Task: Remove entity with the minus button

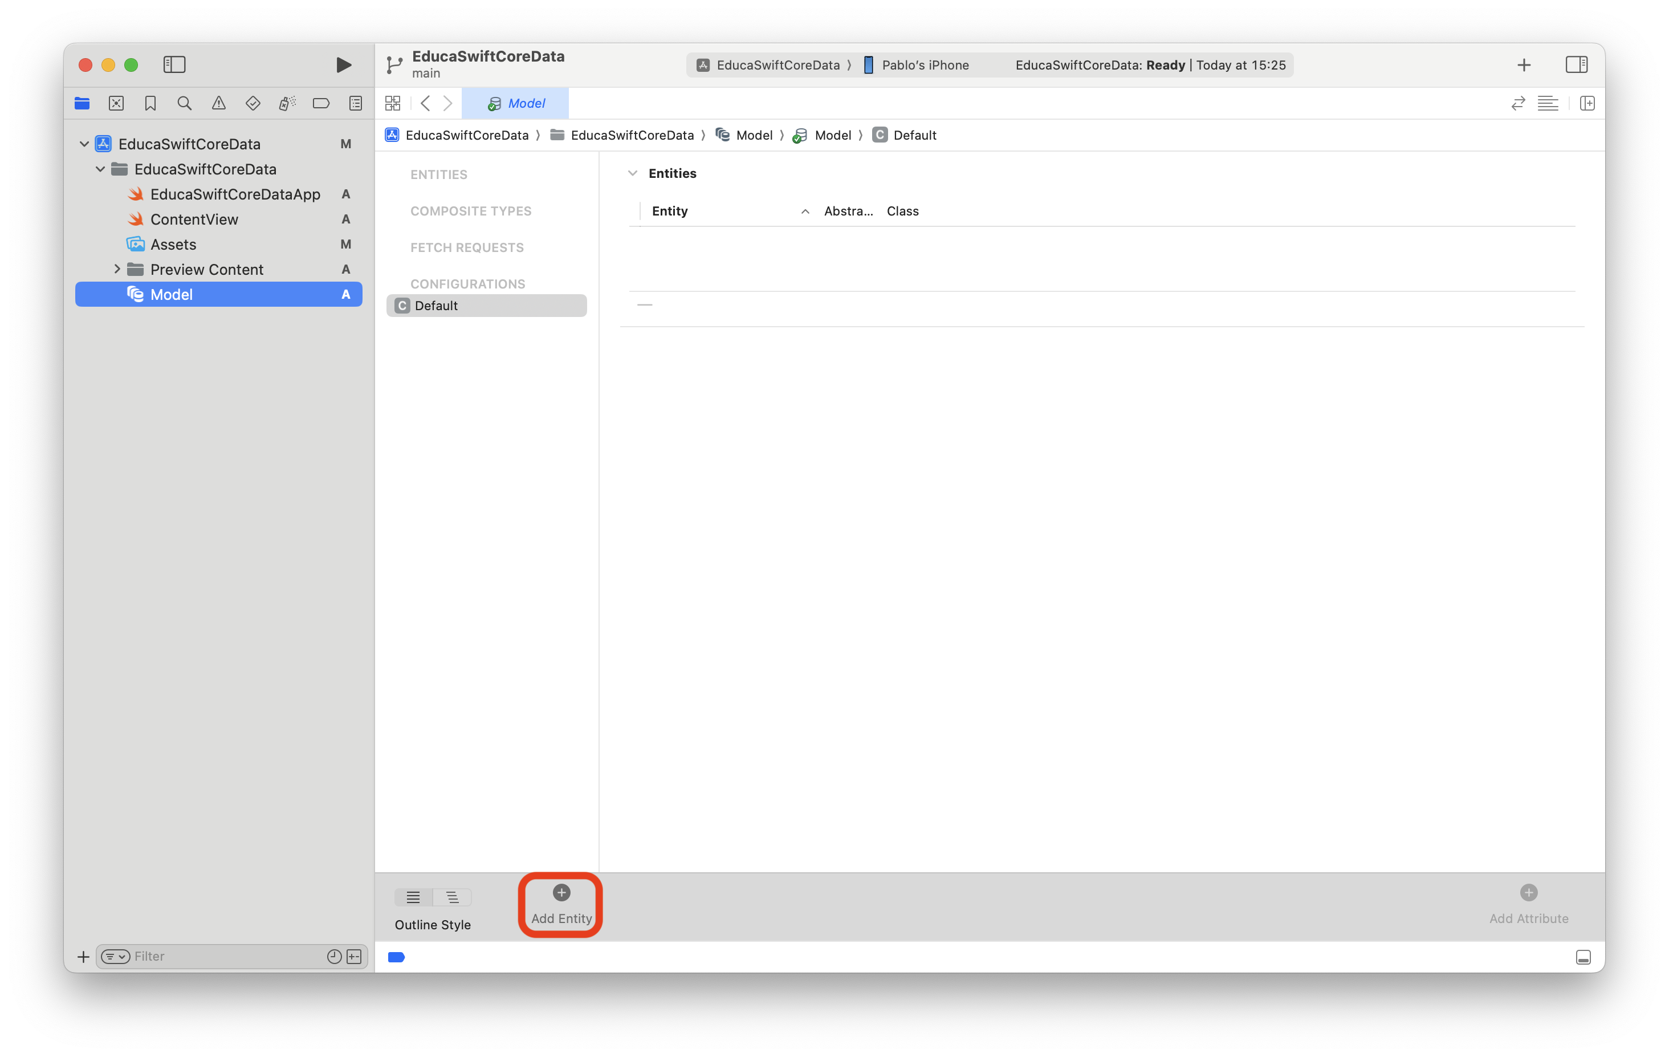Action: 645,305
